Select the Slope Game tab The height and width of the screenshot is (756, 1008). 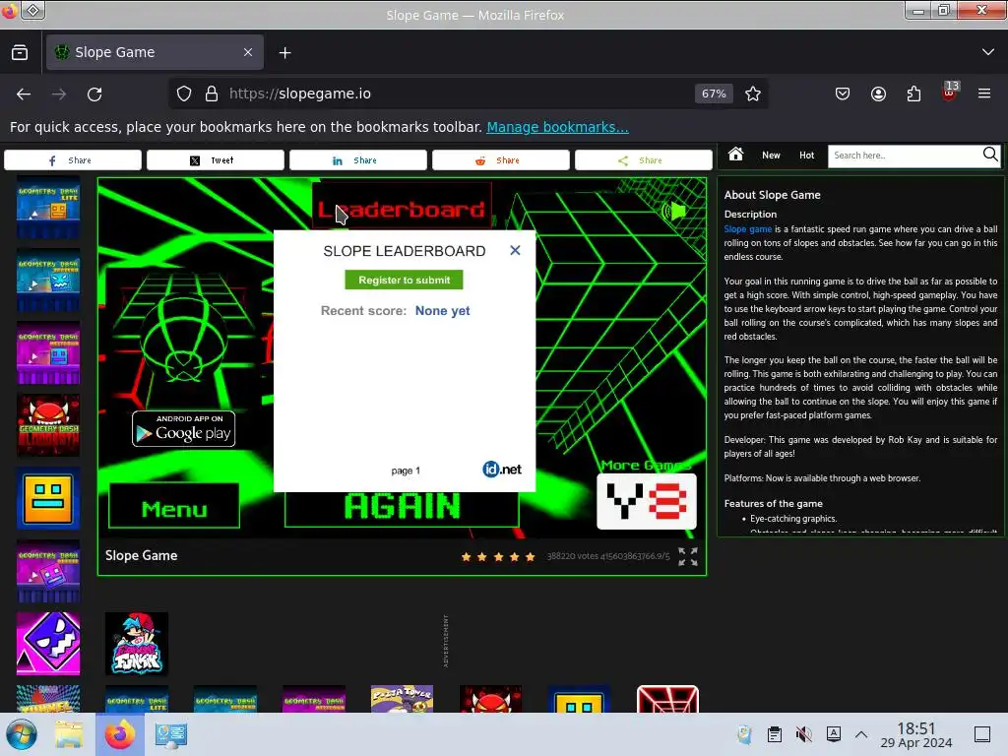point(155,52)
